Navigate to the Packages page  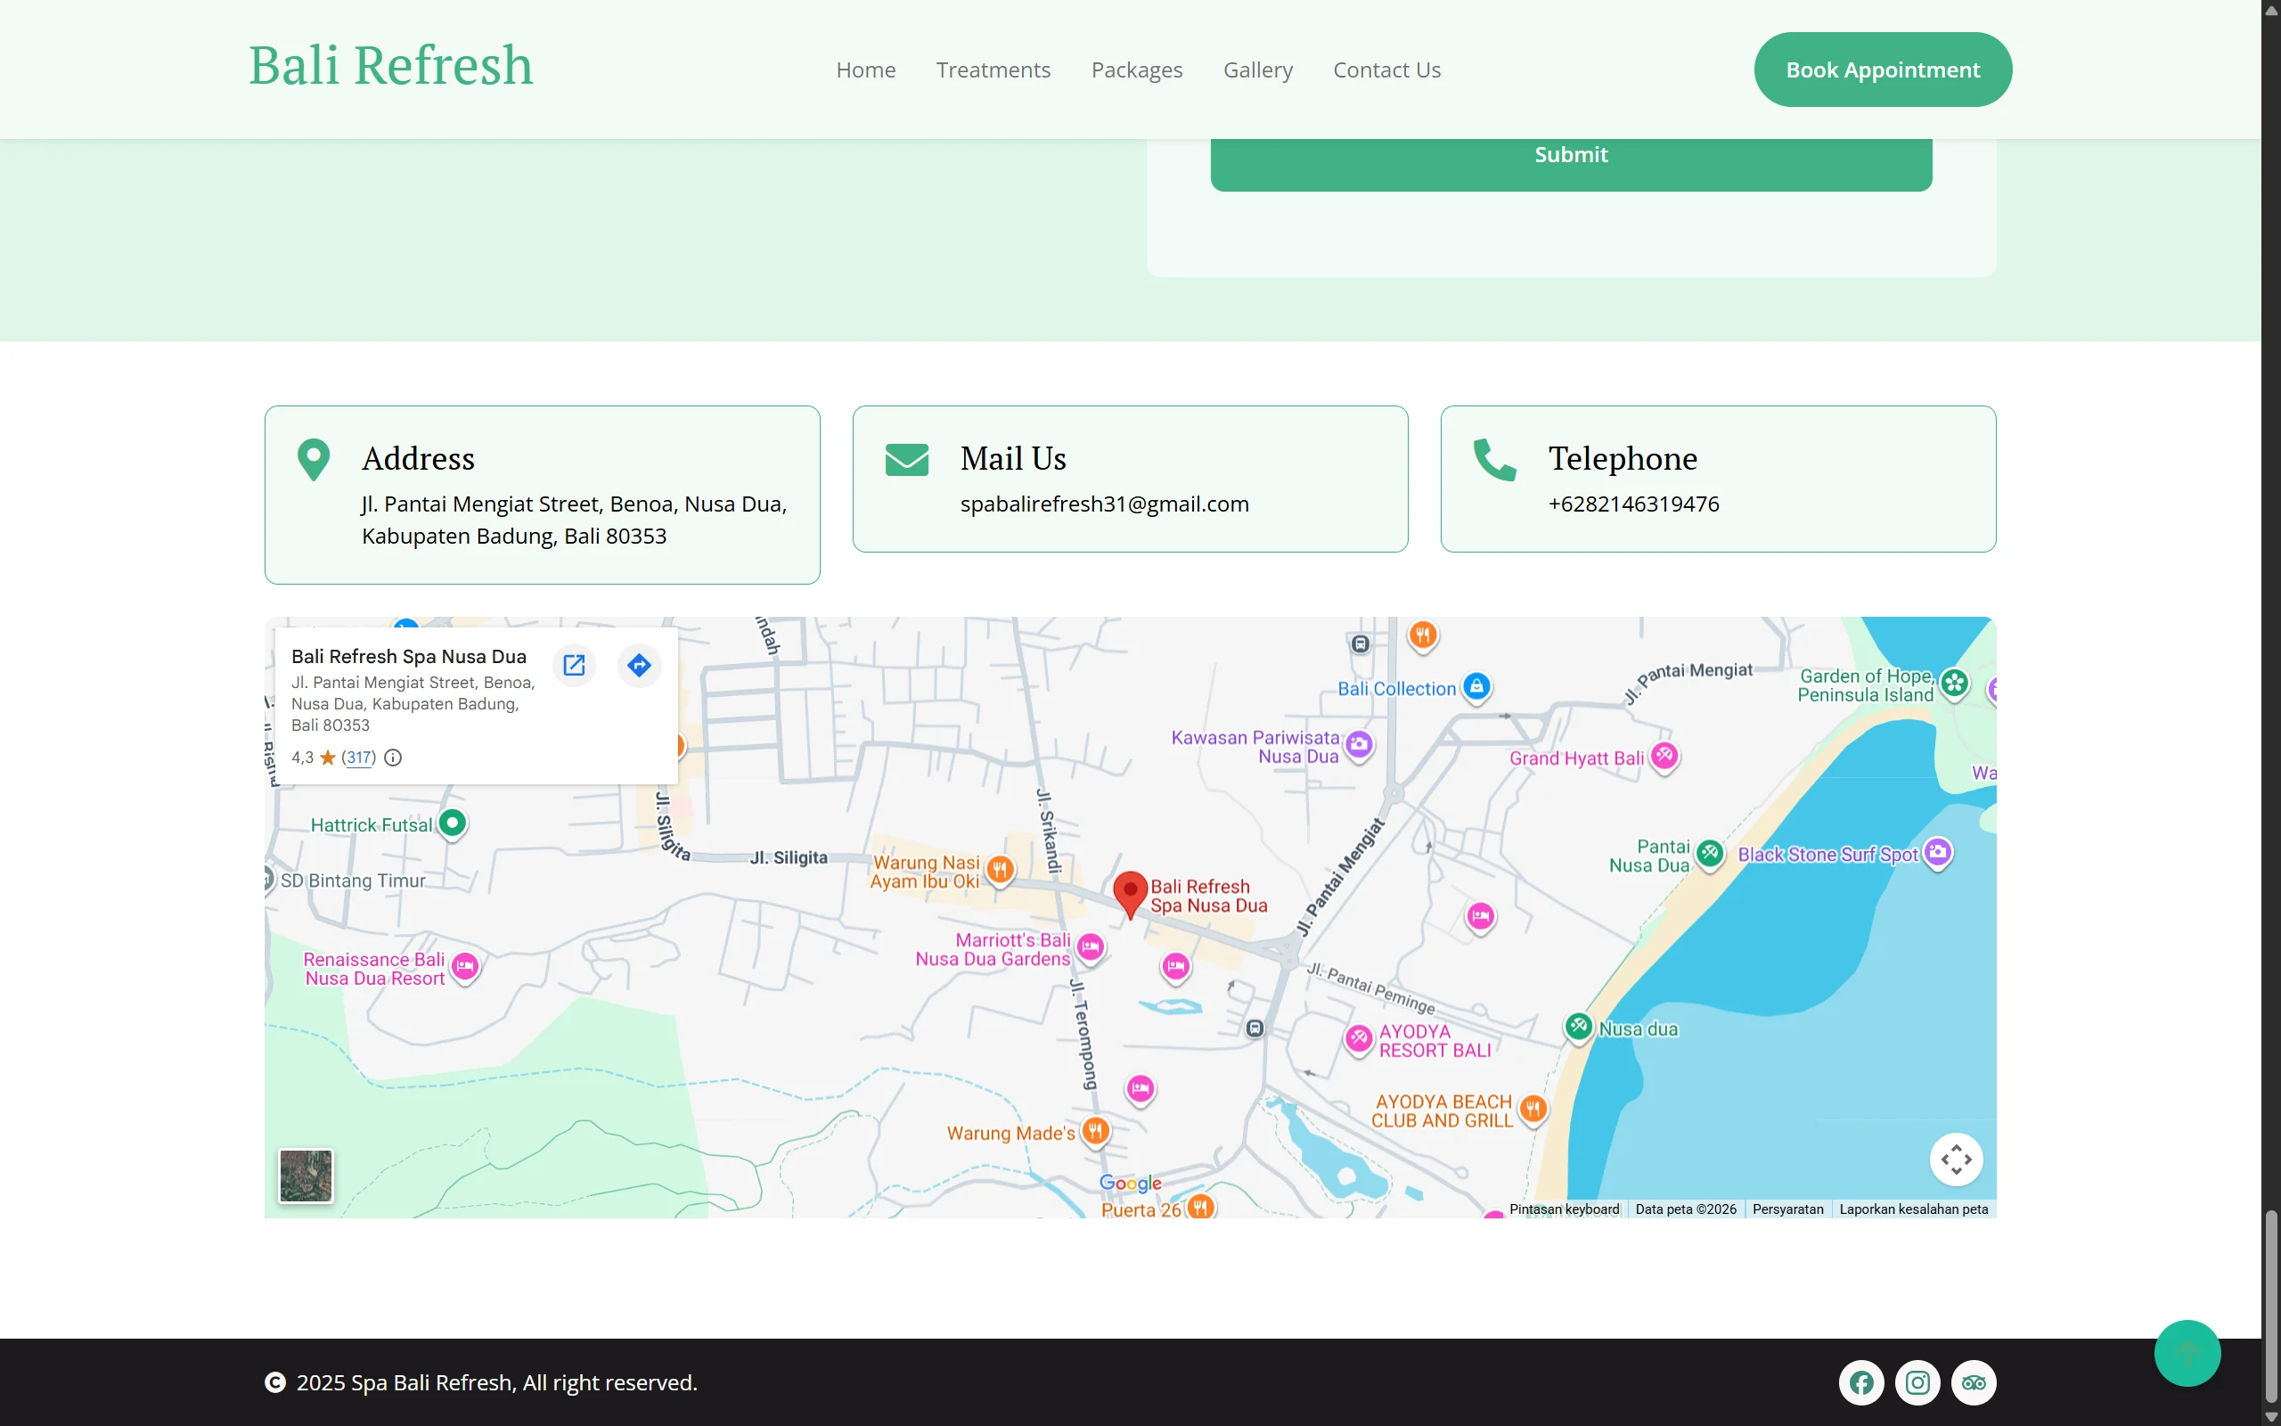(x=1136, y=70)
